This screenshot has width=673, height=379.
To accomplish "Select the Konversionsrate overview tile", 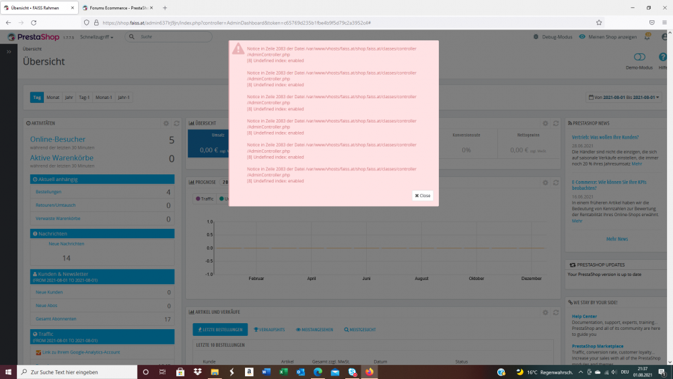I will pos(466,143).
